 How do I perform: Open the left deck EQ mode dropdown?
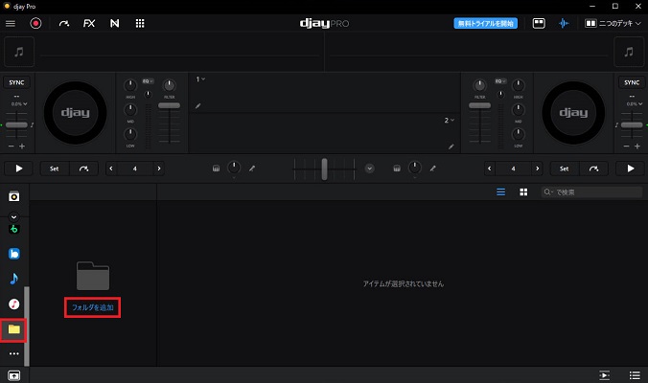coord(148,81)
